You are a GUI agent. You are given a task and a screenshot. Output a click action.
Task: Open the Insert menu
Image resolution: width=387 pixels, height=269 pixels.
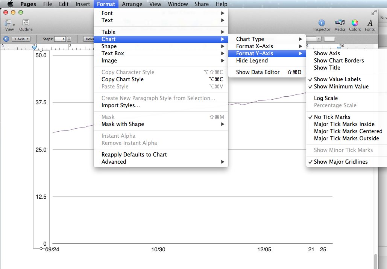[83, 4]
